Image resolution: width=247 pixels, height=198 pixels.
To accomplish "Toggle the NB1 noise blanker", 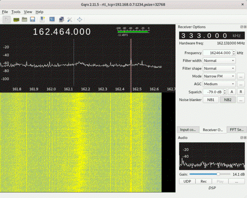I will [x=211, y=100].
